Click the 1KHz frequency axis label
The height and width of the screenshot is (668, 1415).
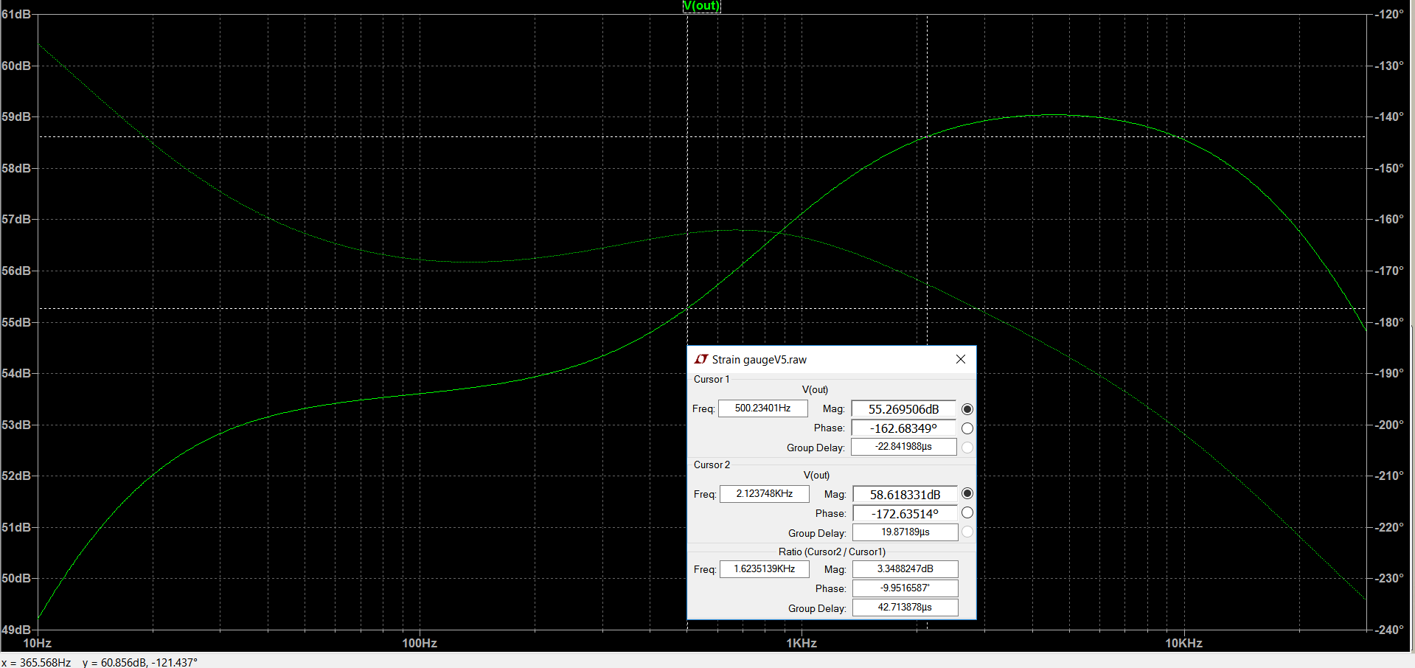[x=802, y=643]
